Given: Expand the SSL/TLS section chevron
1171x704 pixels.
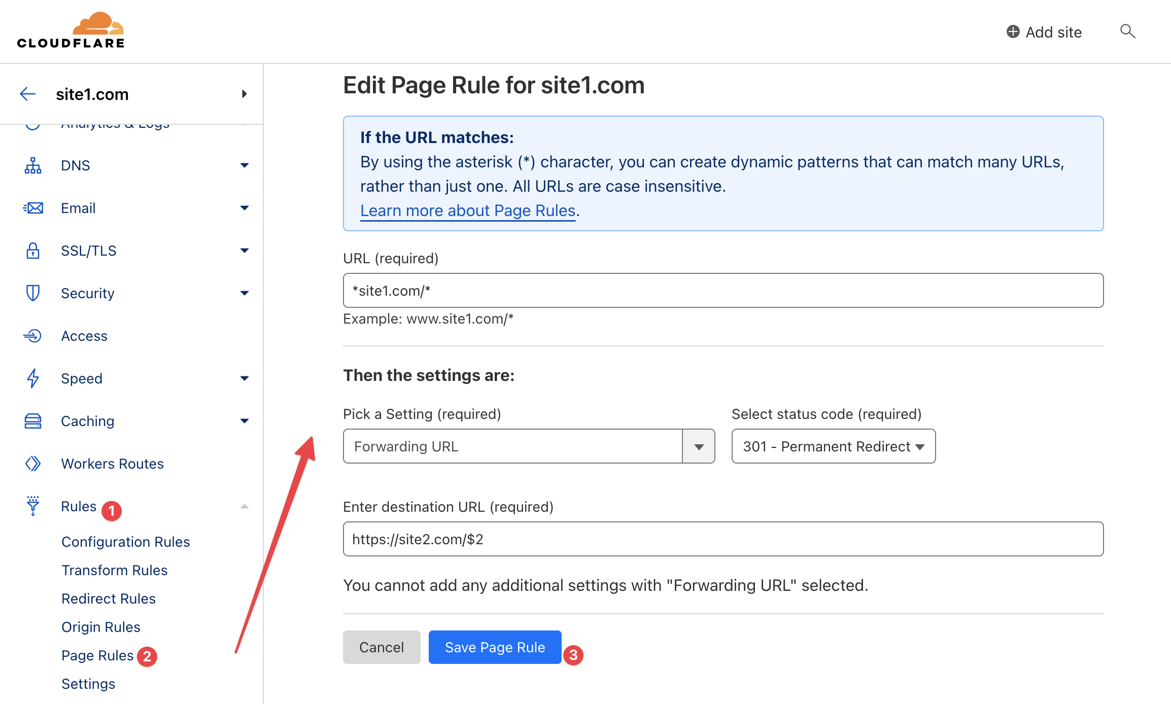Looking at the screenshot, I should click(x=245, y=251).
